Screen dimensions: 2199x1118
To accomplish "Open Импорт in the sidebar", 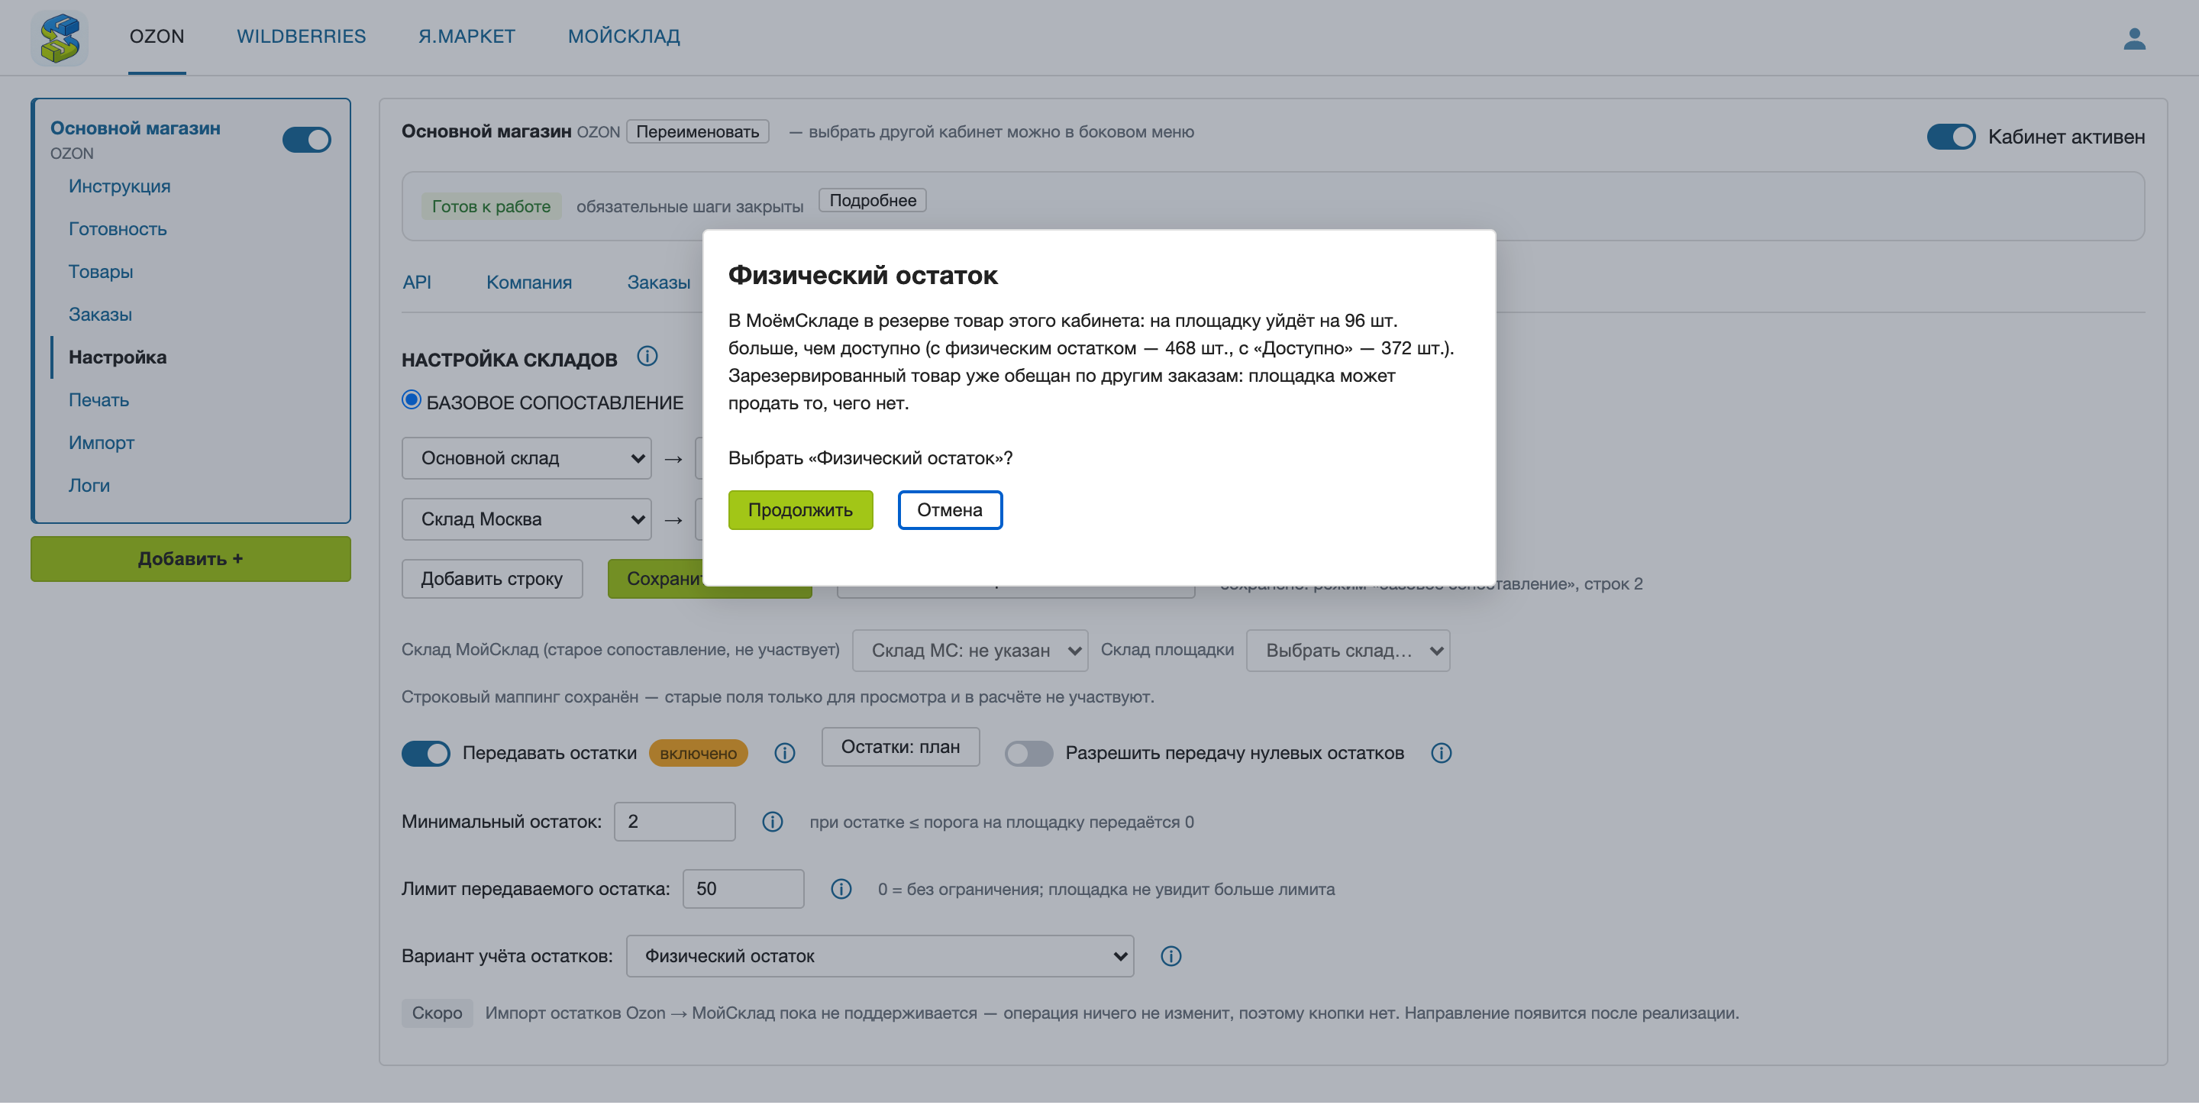I will 102,442.
